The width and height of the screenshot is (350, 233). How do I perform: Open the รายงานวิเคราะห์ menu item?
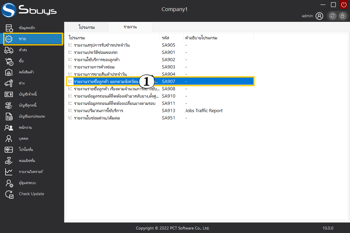coord(31,172)
